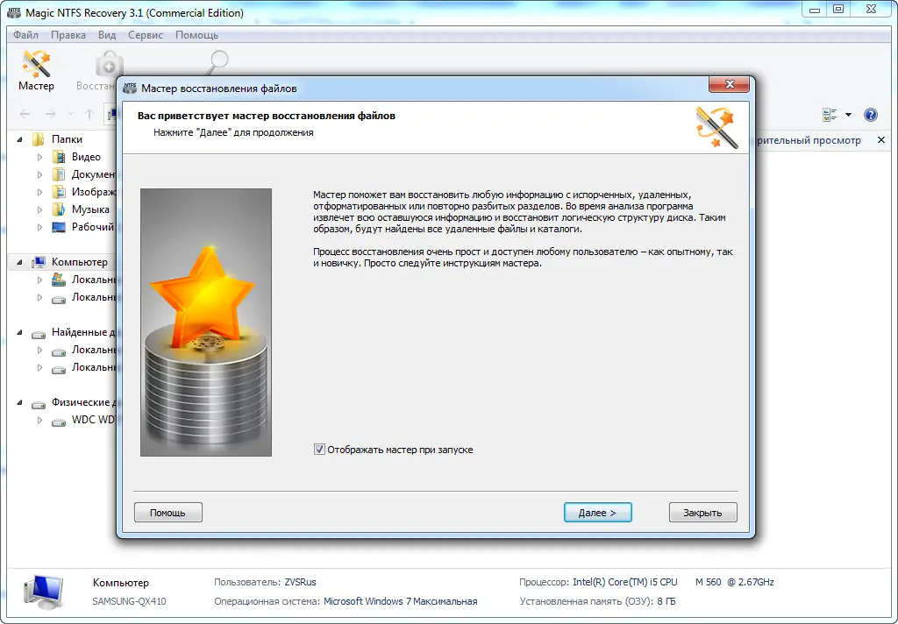Click the up one level arrow
This screenshot has height=624, width=898.
pos(89,114)
